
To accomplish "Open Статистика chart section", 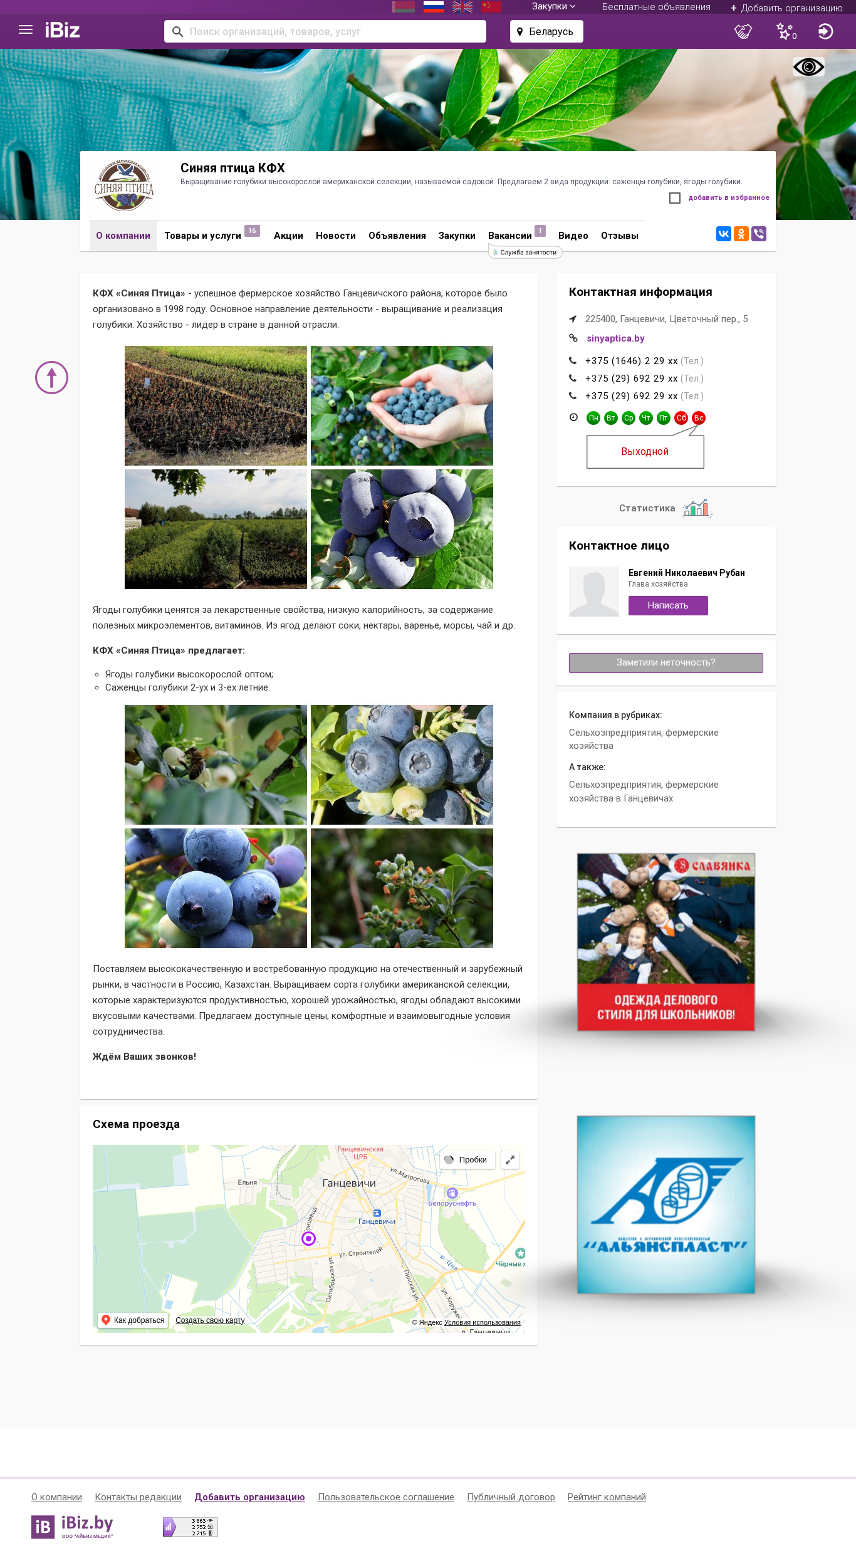I will [665, 508].
